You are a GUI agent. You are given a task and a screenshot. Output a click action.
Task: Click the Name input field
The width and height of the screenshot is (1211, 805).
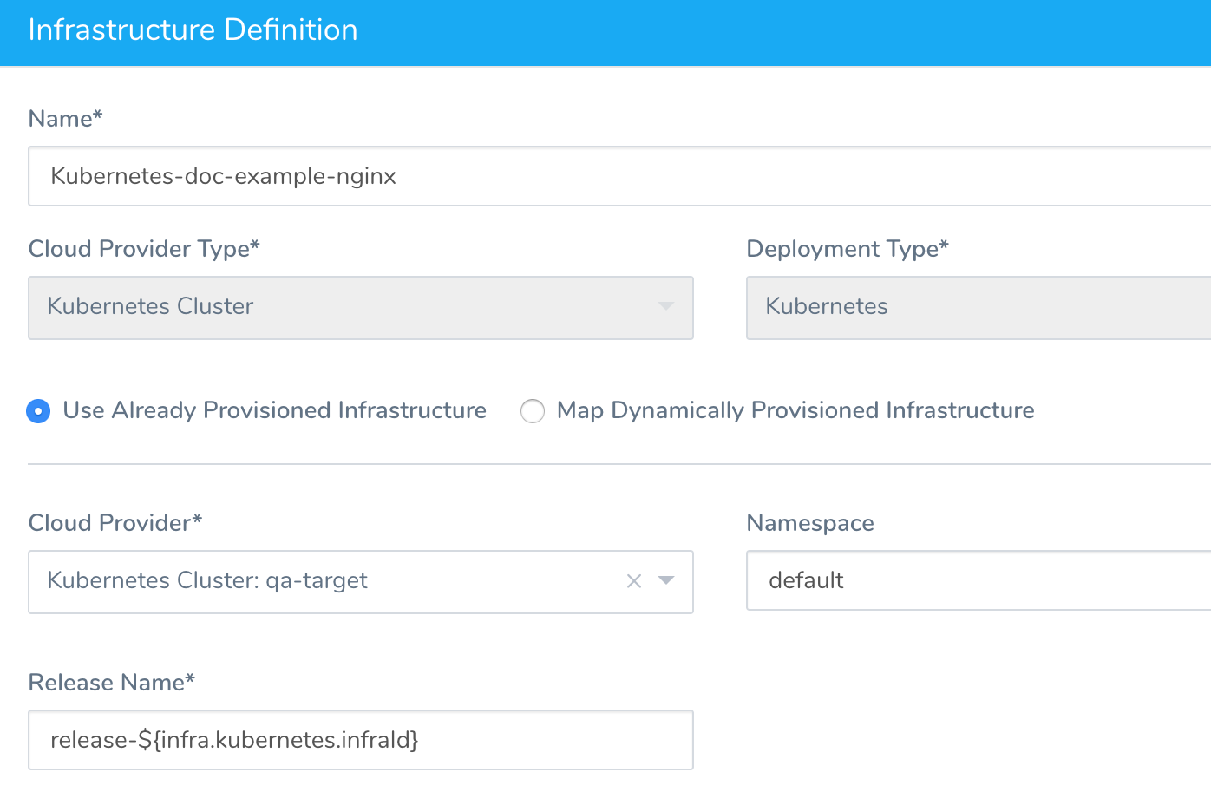coord(619,176)
